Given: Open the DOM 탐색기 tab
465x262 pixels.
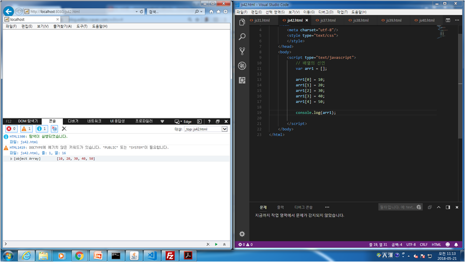Looking at the screenshot, I should tap(28, 121).
